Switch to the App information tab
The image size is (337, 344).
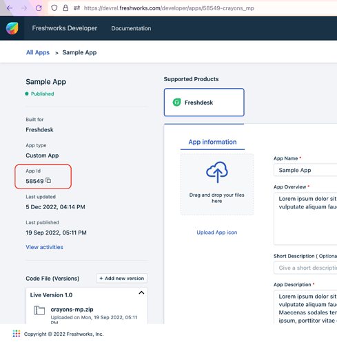pyautogui.click(x=212, y=142)
